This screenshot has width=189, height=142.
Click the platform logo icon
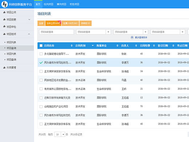coord(4,4)
